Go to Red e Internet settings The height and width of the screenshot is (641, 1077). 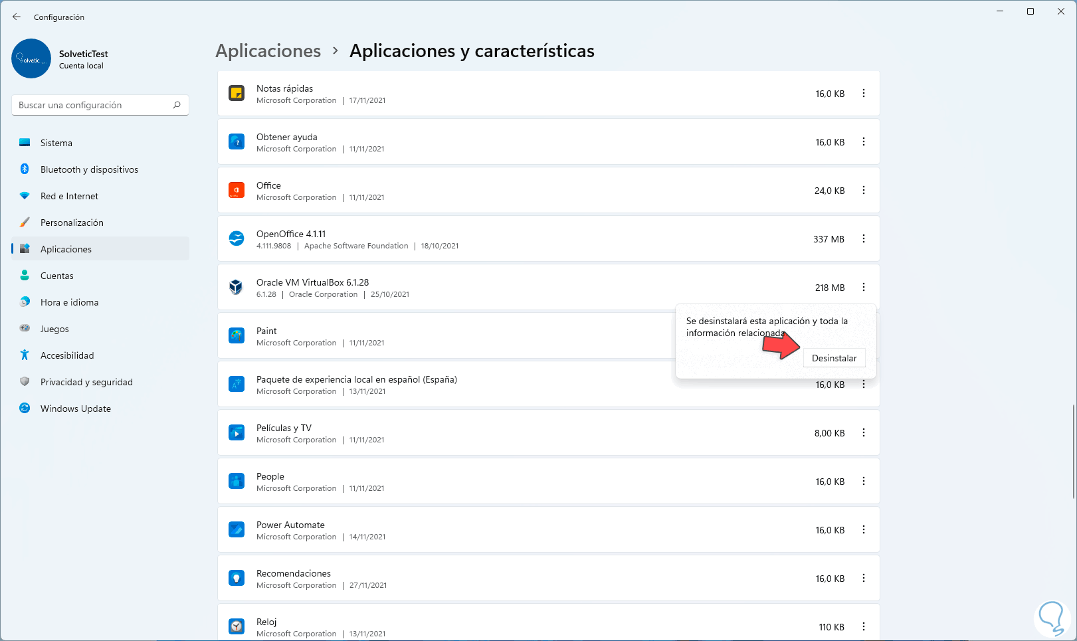pos(100,196)
